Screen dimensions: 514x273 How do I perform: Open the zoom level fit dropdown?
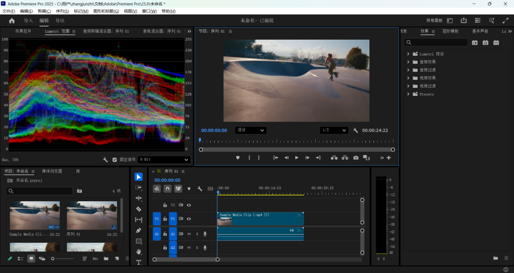(x=250, y=130)
